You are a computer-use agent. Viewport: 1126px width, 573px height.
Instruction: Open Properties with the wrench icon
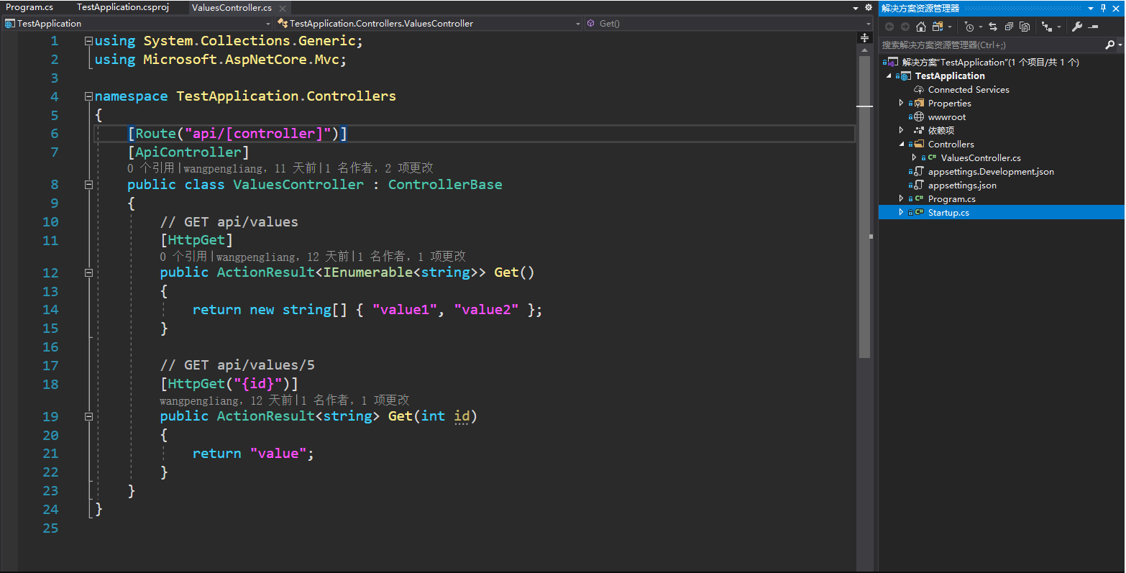(1077, 27)
